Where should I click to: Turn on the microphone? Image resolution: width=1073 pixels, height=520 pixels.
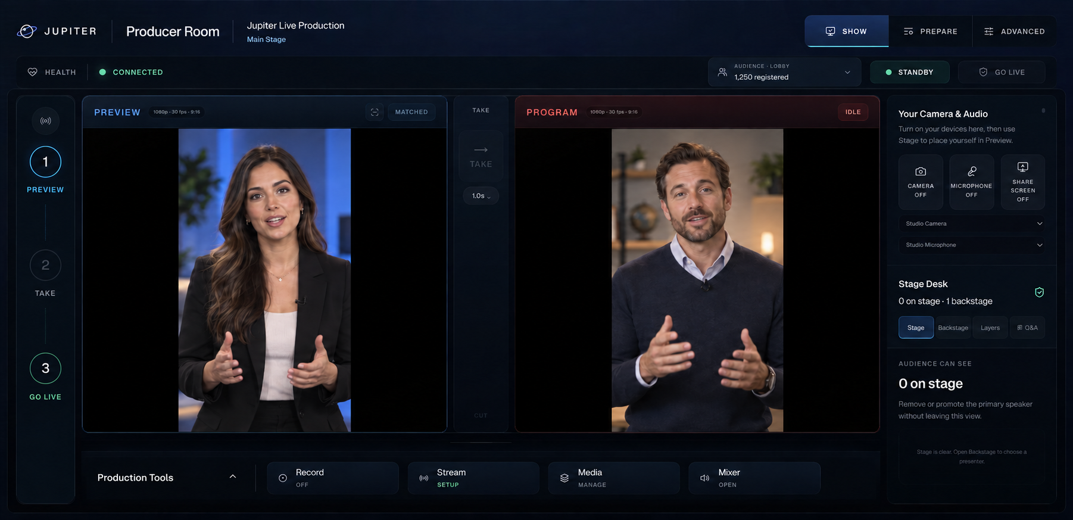pos(972,182)
